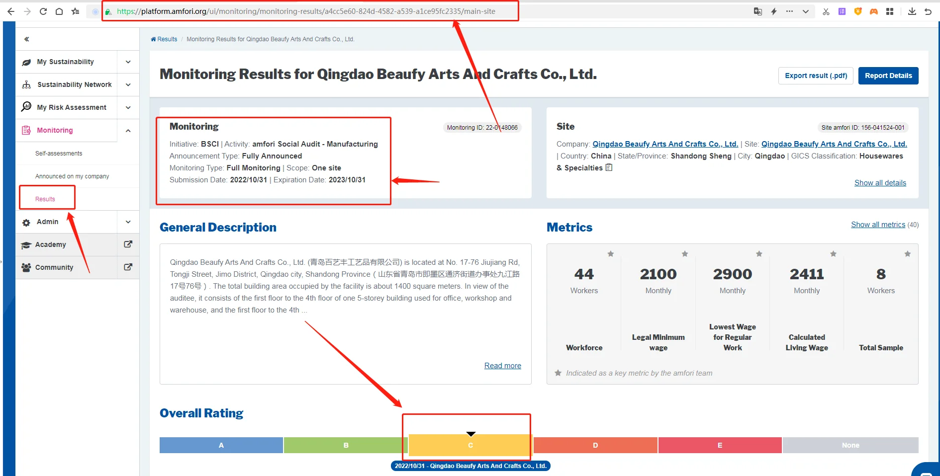Click Academy external link icon

[128, 244]
